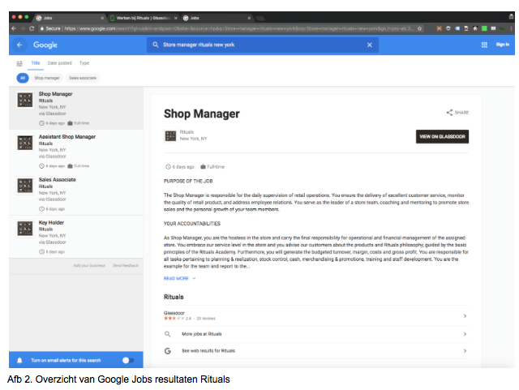This screenshot has width=519, height=390.
Task: Switch to third browser tab named Jobs
Action: pyautogui.click(x=217, y=18)
